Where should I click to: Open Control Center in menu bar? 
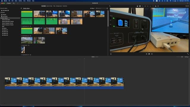click(x=175, y=1)
